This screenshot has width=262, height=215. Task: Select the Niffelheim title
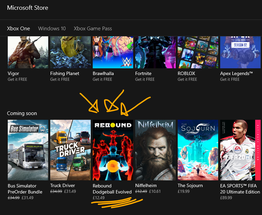(x=146, y=185)
